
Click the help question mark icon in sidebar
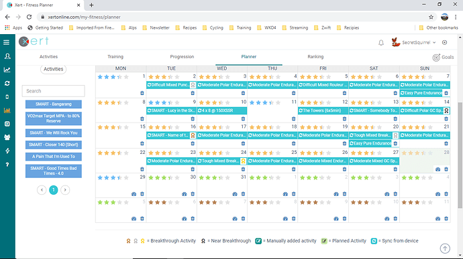(7, 165)
